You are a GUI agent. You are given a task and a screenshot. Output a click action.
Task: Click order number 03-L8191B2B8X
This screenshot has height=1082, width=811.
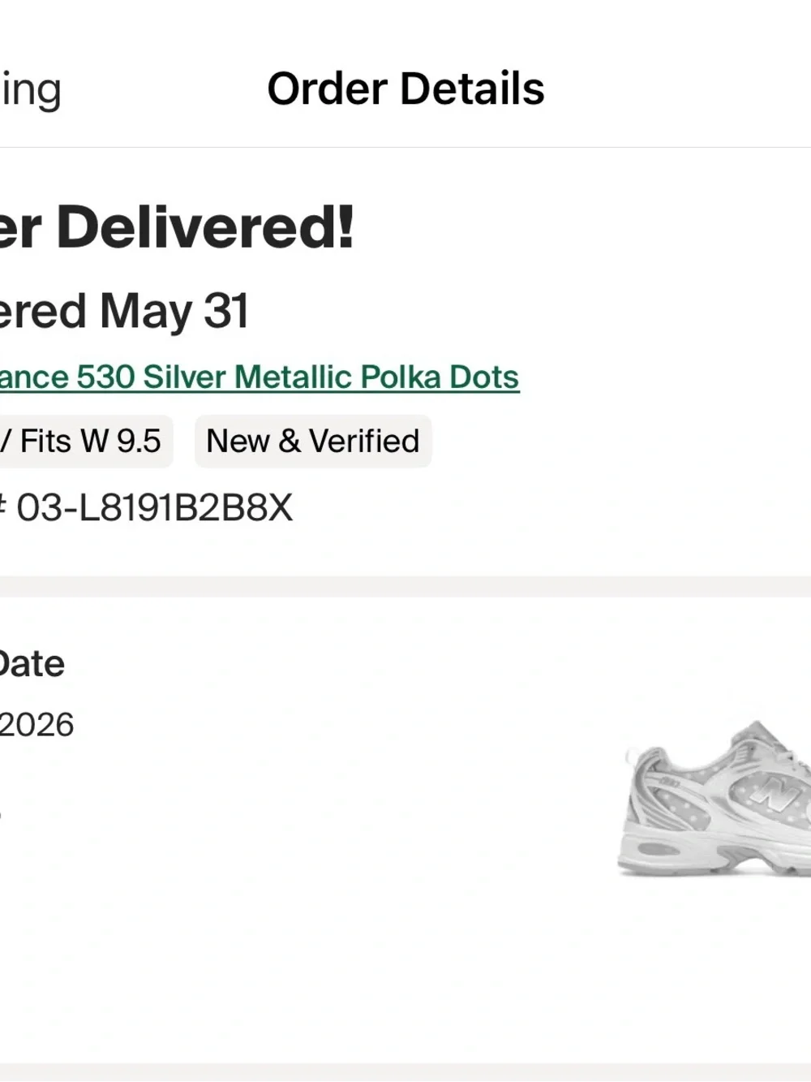click(x=154, y=508)
